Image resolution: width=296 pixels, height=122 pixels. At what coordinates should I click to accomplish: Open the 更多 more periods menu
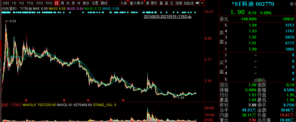click(x=86, y=3)
